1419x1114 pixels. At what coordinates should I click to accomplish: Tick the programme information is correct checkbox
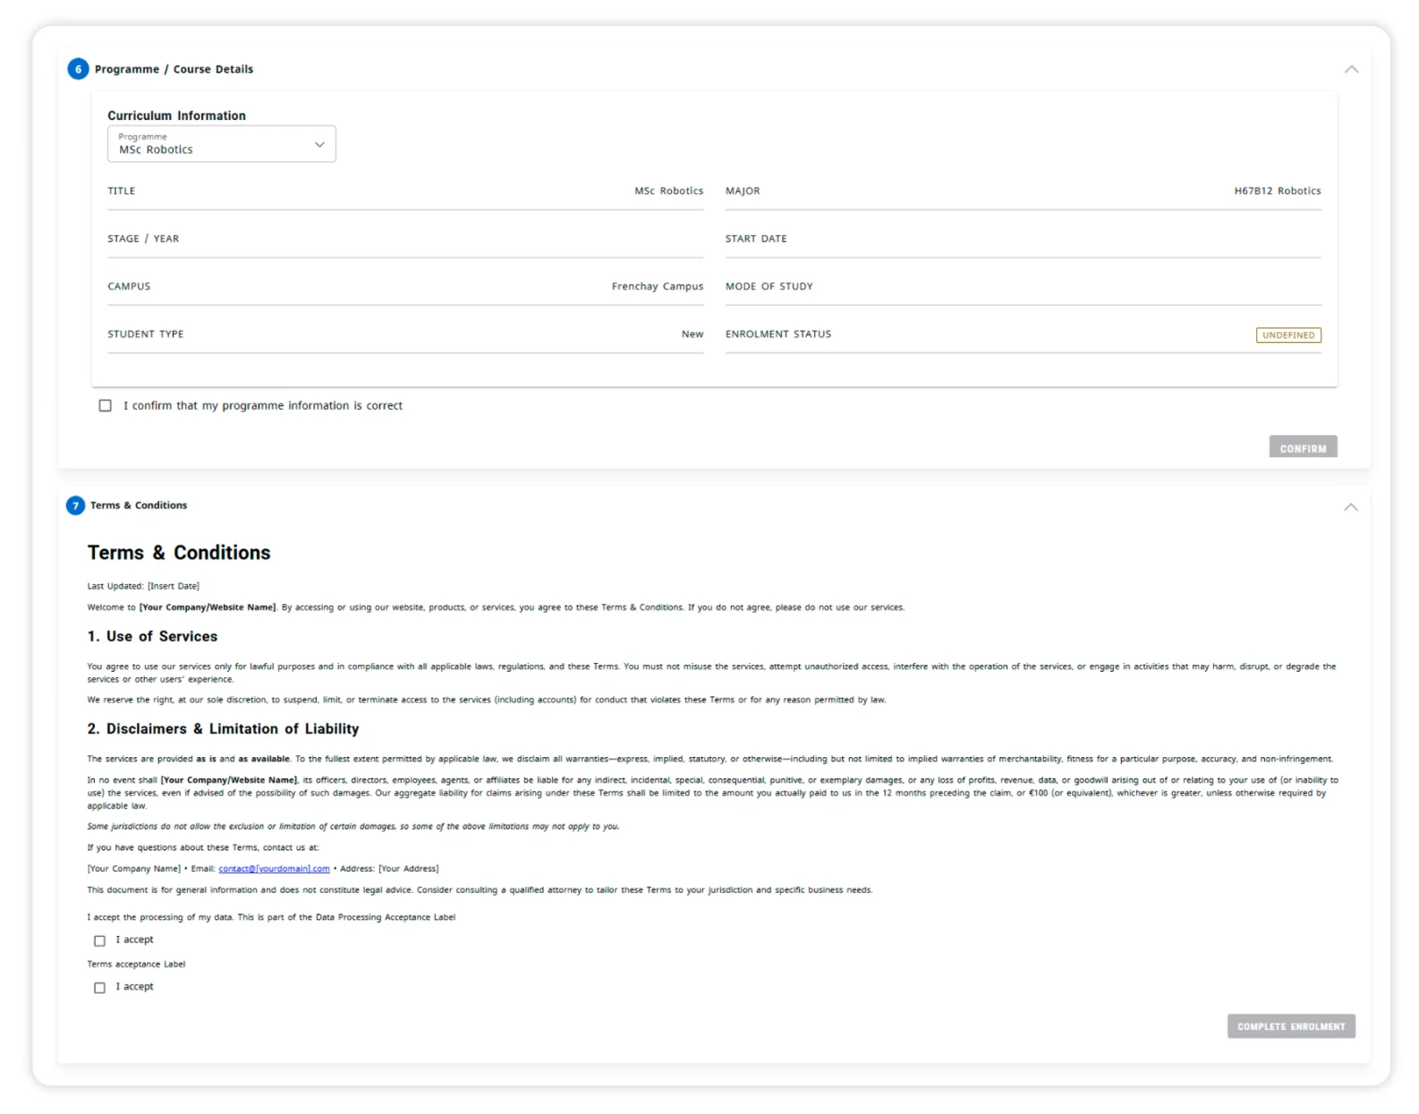click(x=106, y=405)
